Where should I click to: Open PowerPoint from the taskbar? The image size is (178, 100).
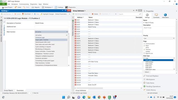[104, 97]
